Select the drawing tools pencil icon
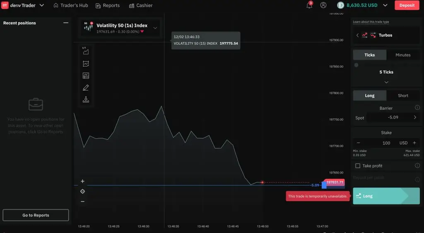The width and height of the screenshot is (424, 233). click(x=86, y=88)
